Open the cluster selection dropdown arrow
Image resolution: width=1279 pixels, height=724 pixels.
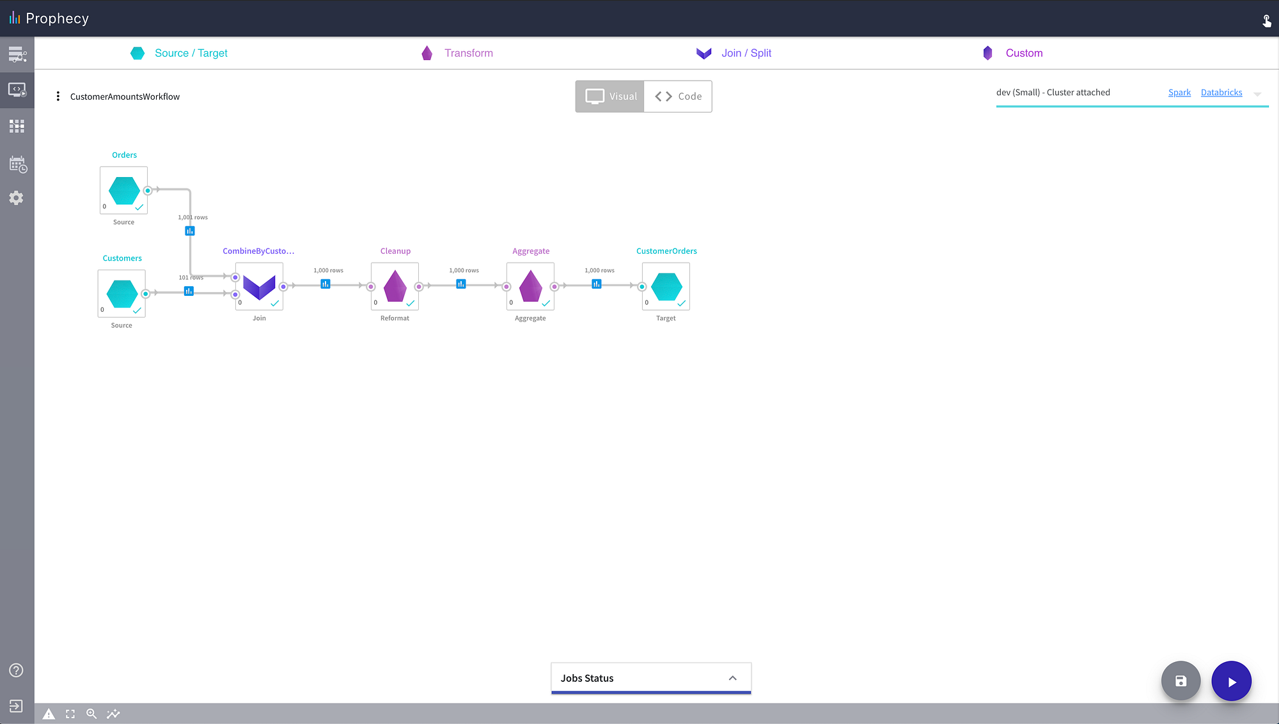1257,94
